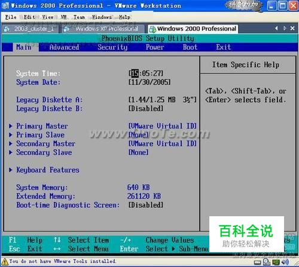
Task: Click the System Date label
Action: (x=38, y=82)
